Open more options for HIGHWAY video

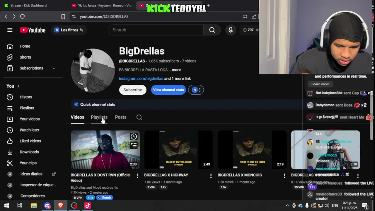point(211,176)
